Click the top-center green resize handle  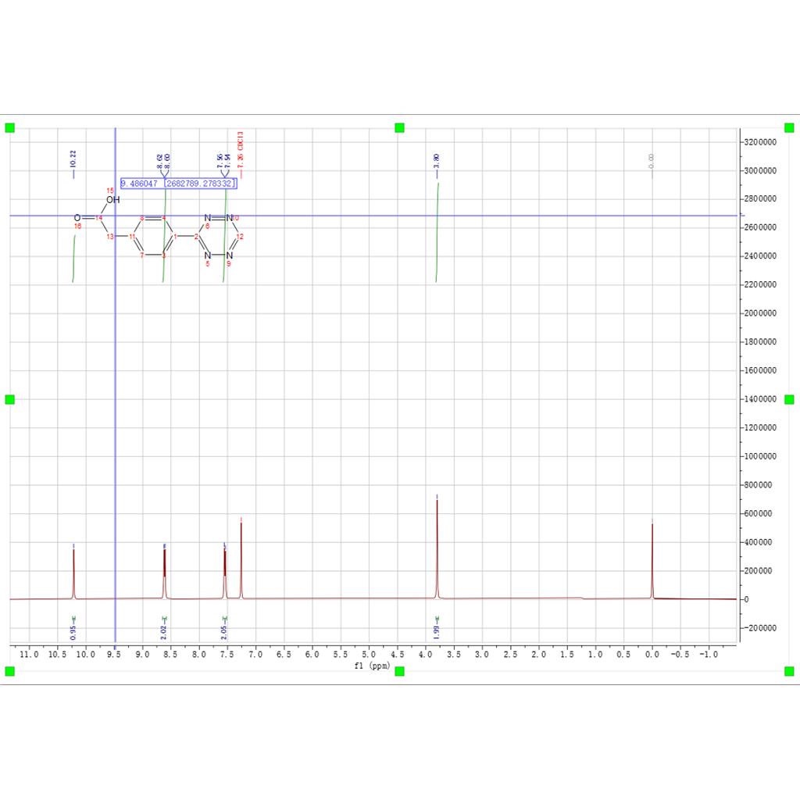tap(399, 127)
